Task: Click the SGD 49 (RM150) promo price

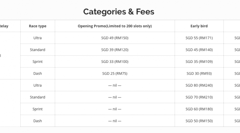Action: click(115, 38)
